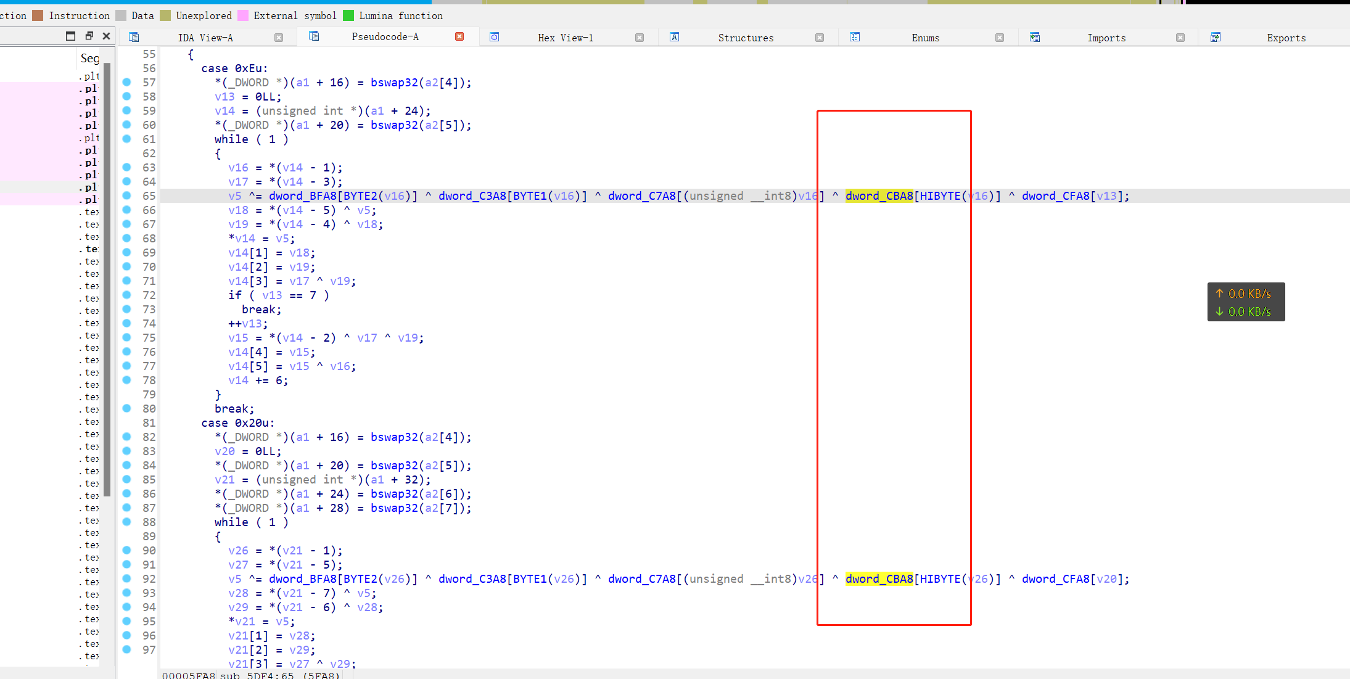
Task: Switch to the Structures tab
Action: [745, 38]
